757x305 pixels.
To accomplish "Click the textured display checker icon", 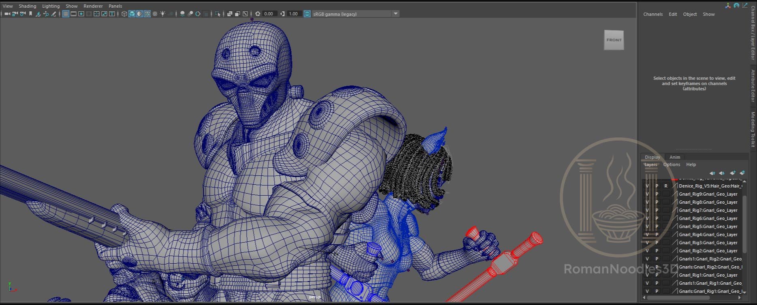I will tap(155, 14).
